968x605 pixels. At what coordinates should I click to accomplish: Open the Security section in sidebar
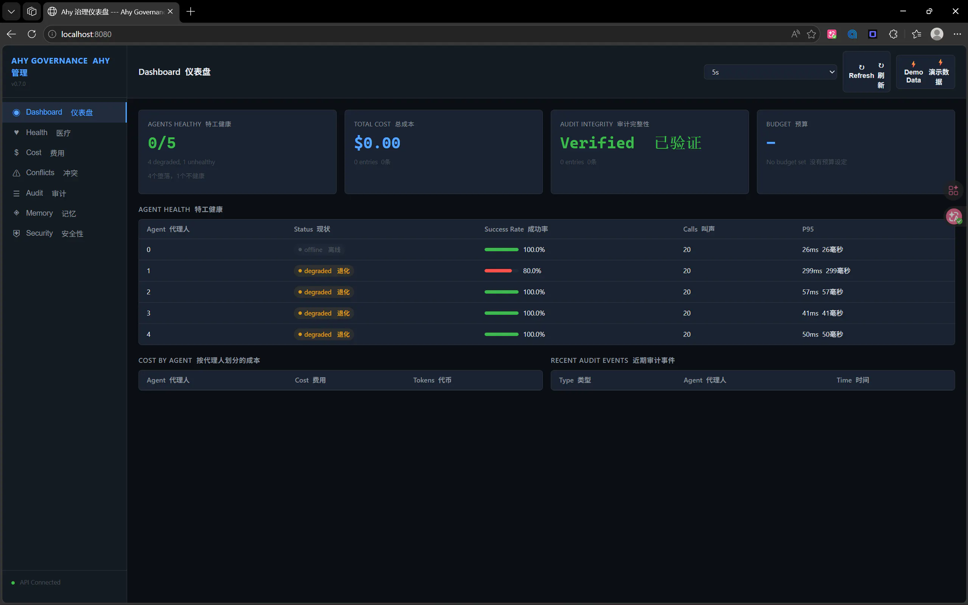[64, 233]
